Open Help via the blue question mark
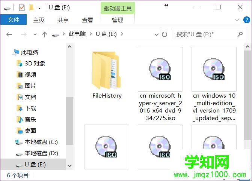 pos(246,20)
